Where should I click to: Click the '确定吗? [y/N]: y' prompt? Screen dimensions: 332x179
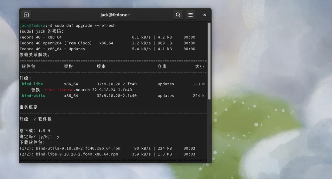click(x=39, y=137)
